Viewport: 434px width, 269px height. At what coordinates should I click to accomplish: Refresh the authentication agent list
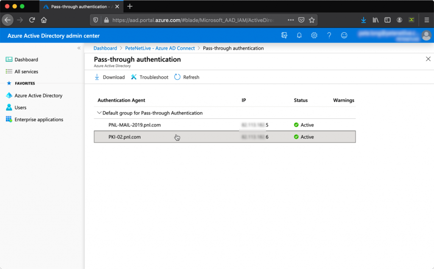point(186,77)
